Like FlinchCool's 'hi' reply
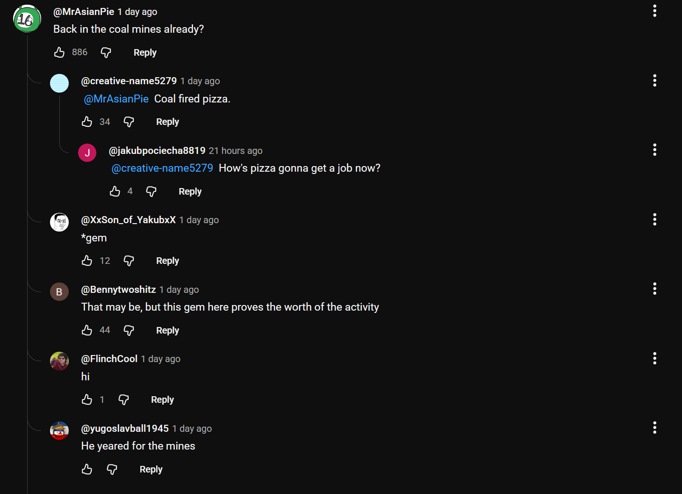The height and width of the screenshot is (494, 682). tap(87, 400)
